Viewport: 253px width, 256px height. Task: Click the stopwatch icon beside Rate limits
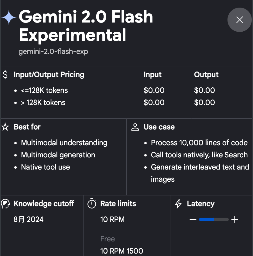[x=92, y=204]
